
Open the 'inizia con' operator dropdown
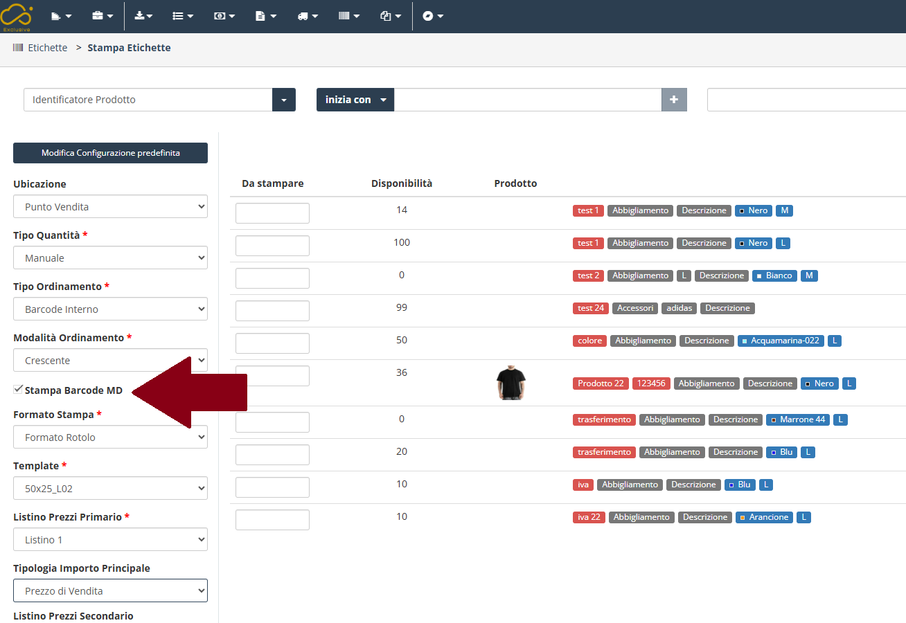[x=355, y=100]
